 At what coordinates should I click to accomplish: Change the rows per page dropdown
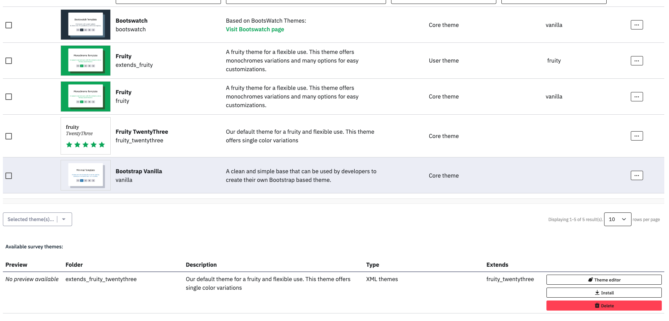pos(617,219)
